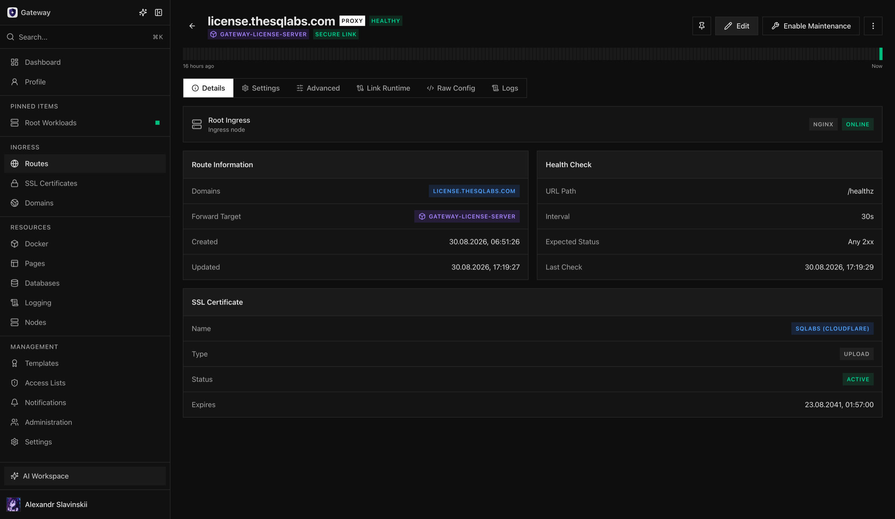The width and height of the screenshot is (895, 519).
Task: Open the three-dot more options menu
Action: [873, 26]
